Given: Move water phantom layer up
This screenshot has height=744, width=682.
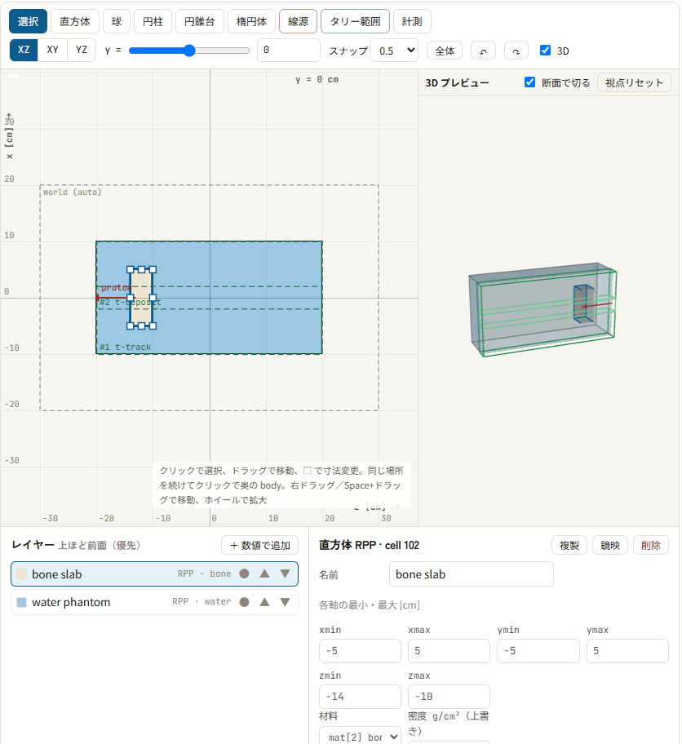Looking at the screenshot, I should click(265, 602).
